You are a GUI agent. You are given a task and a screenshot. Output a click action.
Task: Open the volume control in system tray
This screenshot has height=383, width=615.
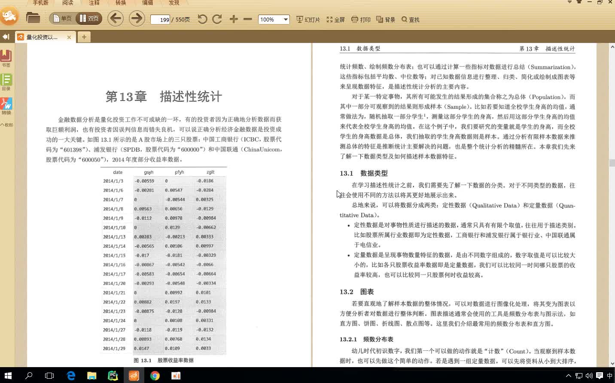[x=589, y=376]
